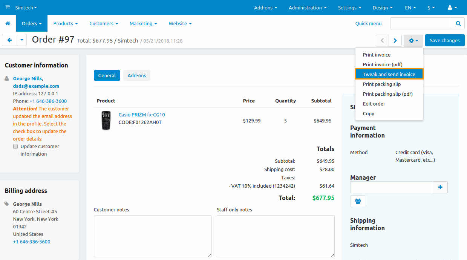Screen dimensions: 467x260
Task: Open the gear actions menu
Action: pos(413,40)
